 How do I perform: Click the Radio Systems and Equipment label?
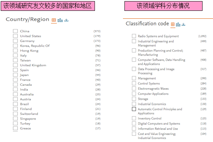click(x=158, y=36)
